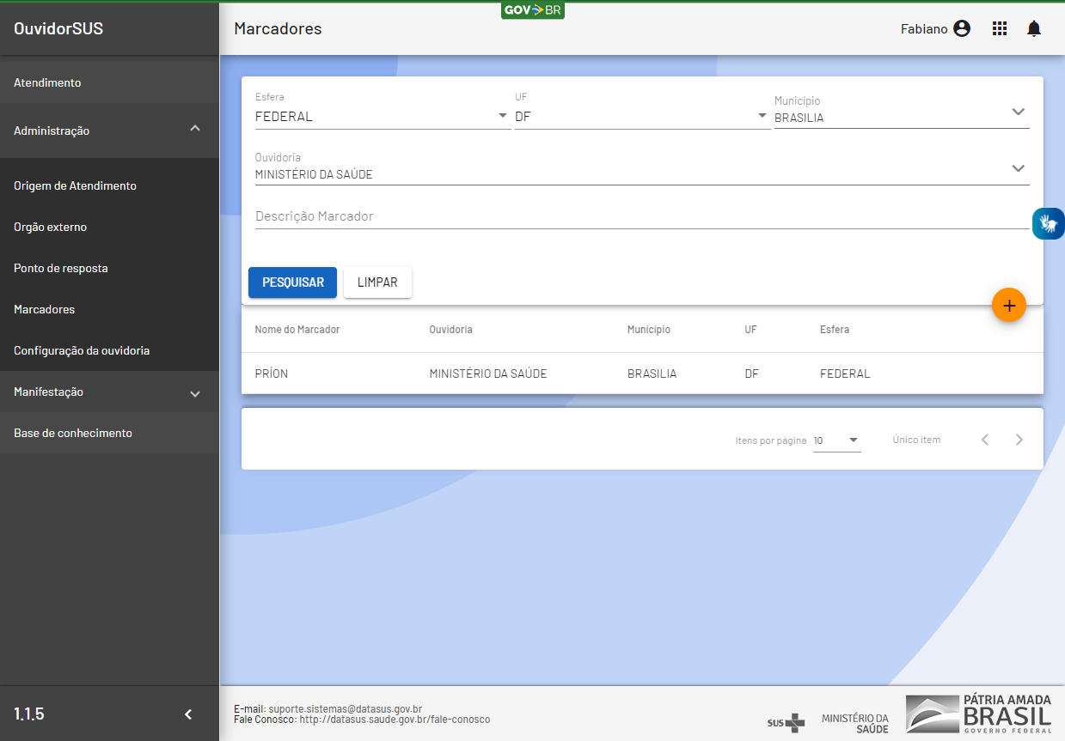Click the orange add marker plus button
This screenshot has height=741, width=1065.
pyautogui.click(x=1008, y=305)
